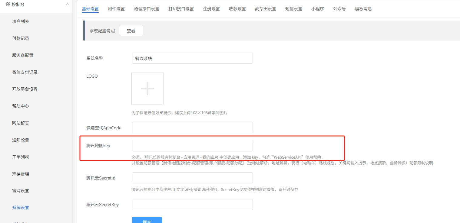Click the 快递查询AppCode text field
The image size is (460, 223).
click(192, 128)
